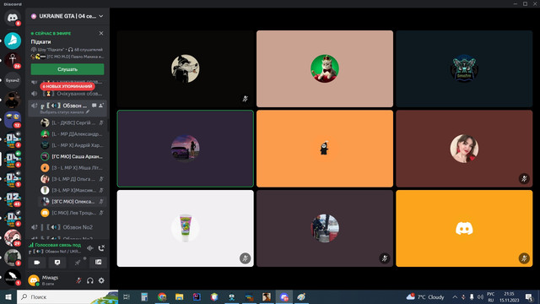
Task: Open the soundboard button
Action: (98, 263)
